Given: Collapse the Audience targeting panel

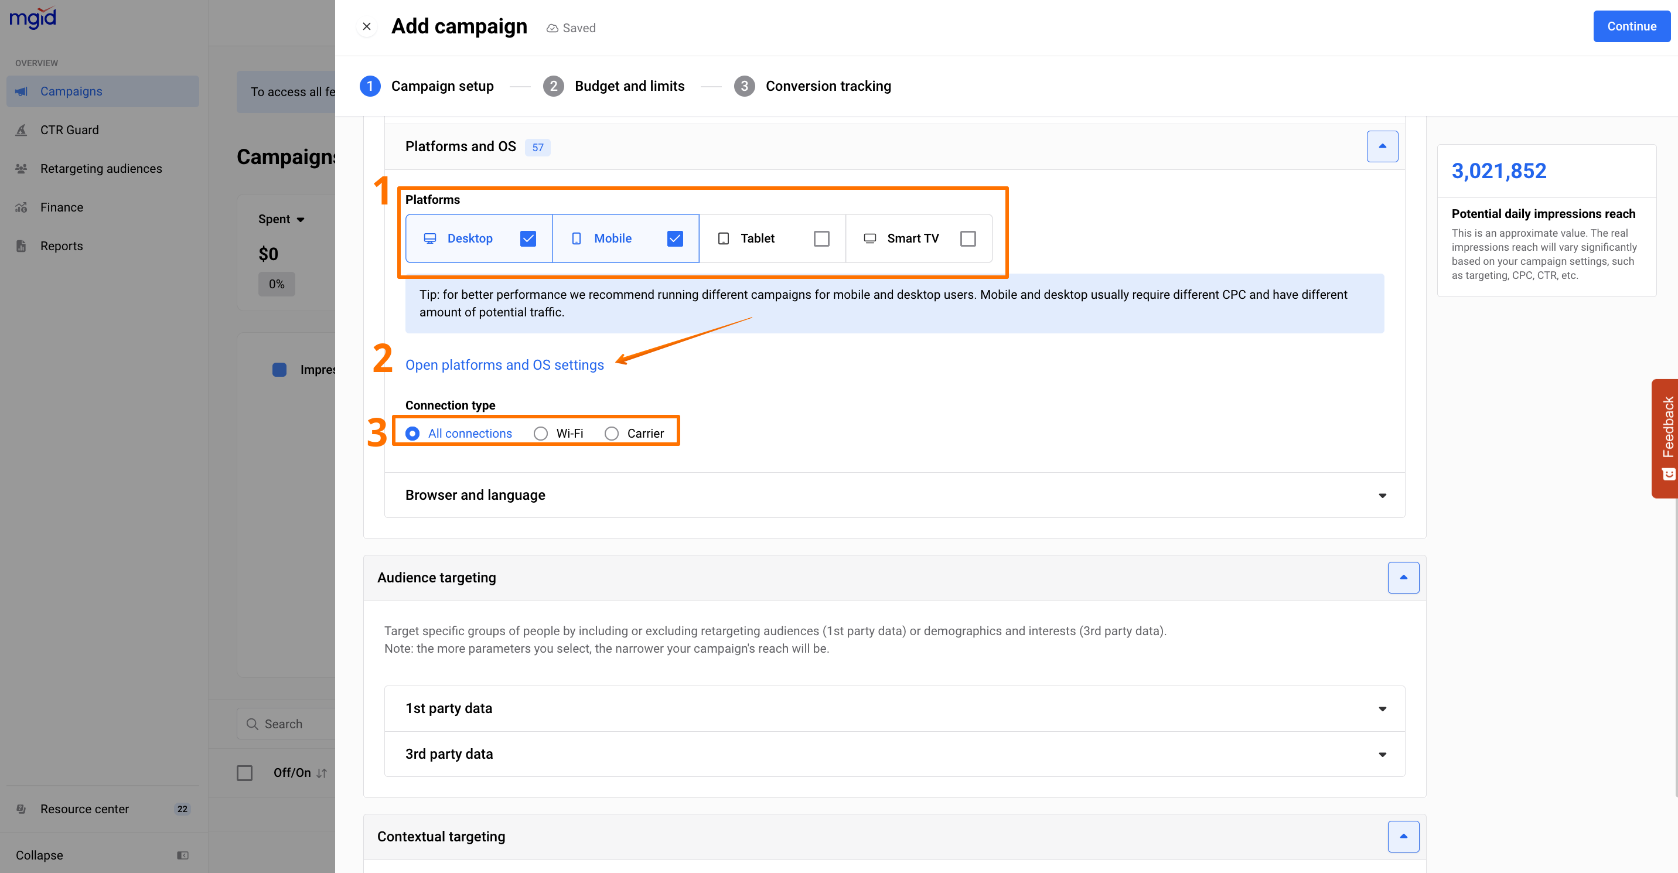Looking at the screenshot, I should pyautogui.click(x=1403, y=577).
